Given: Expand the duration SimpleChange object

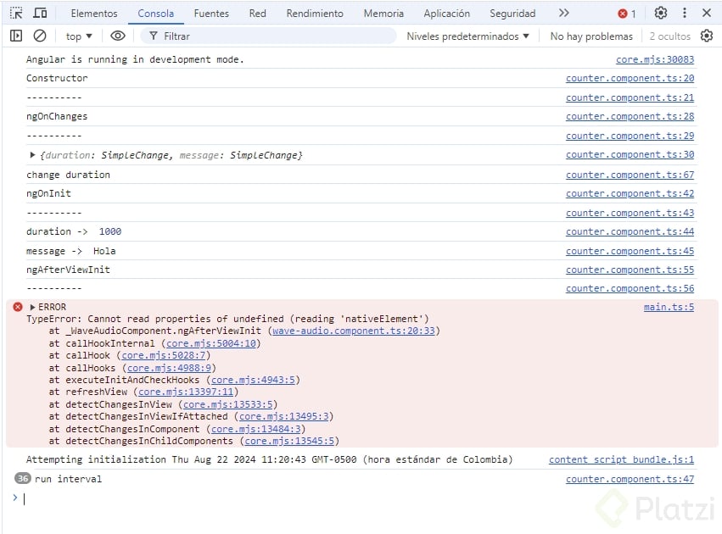Looking at the screenshot, I should [x=32, y=155].
